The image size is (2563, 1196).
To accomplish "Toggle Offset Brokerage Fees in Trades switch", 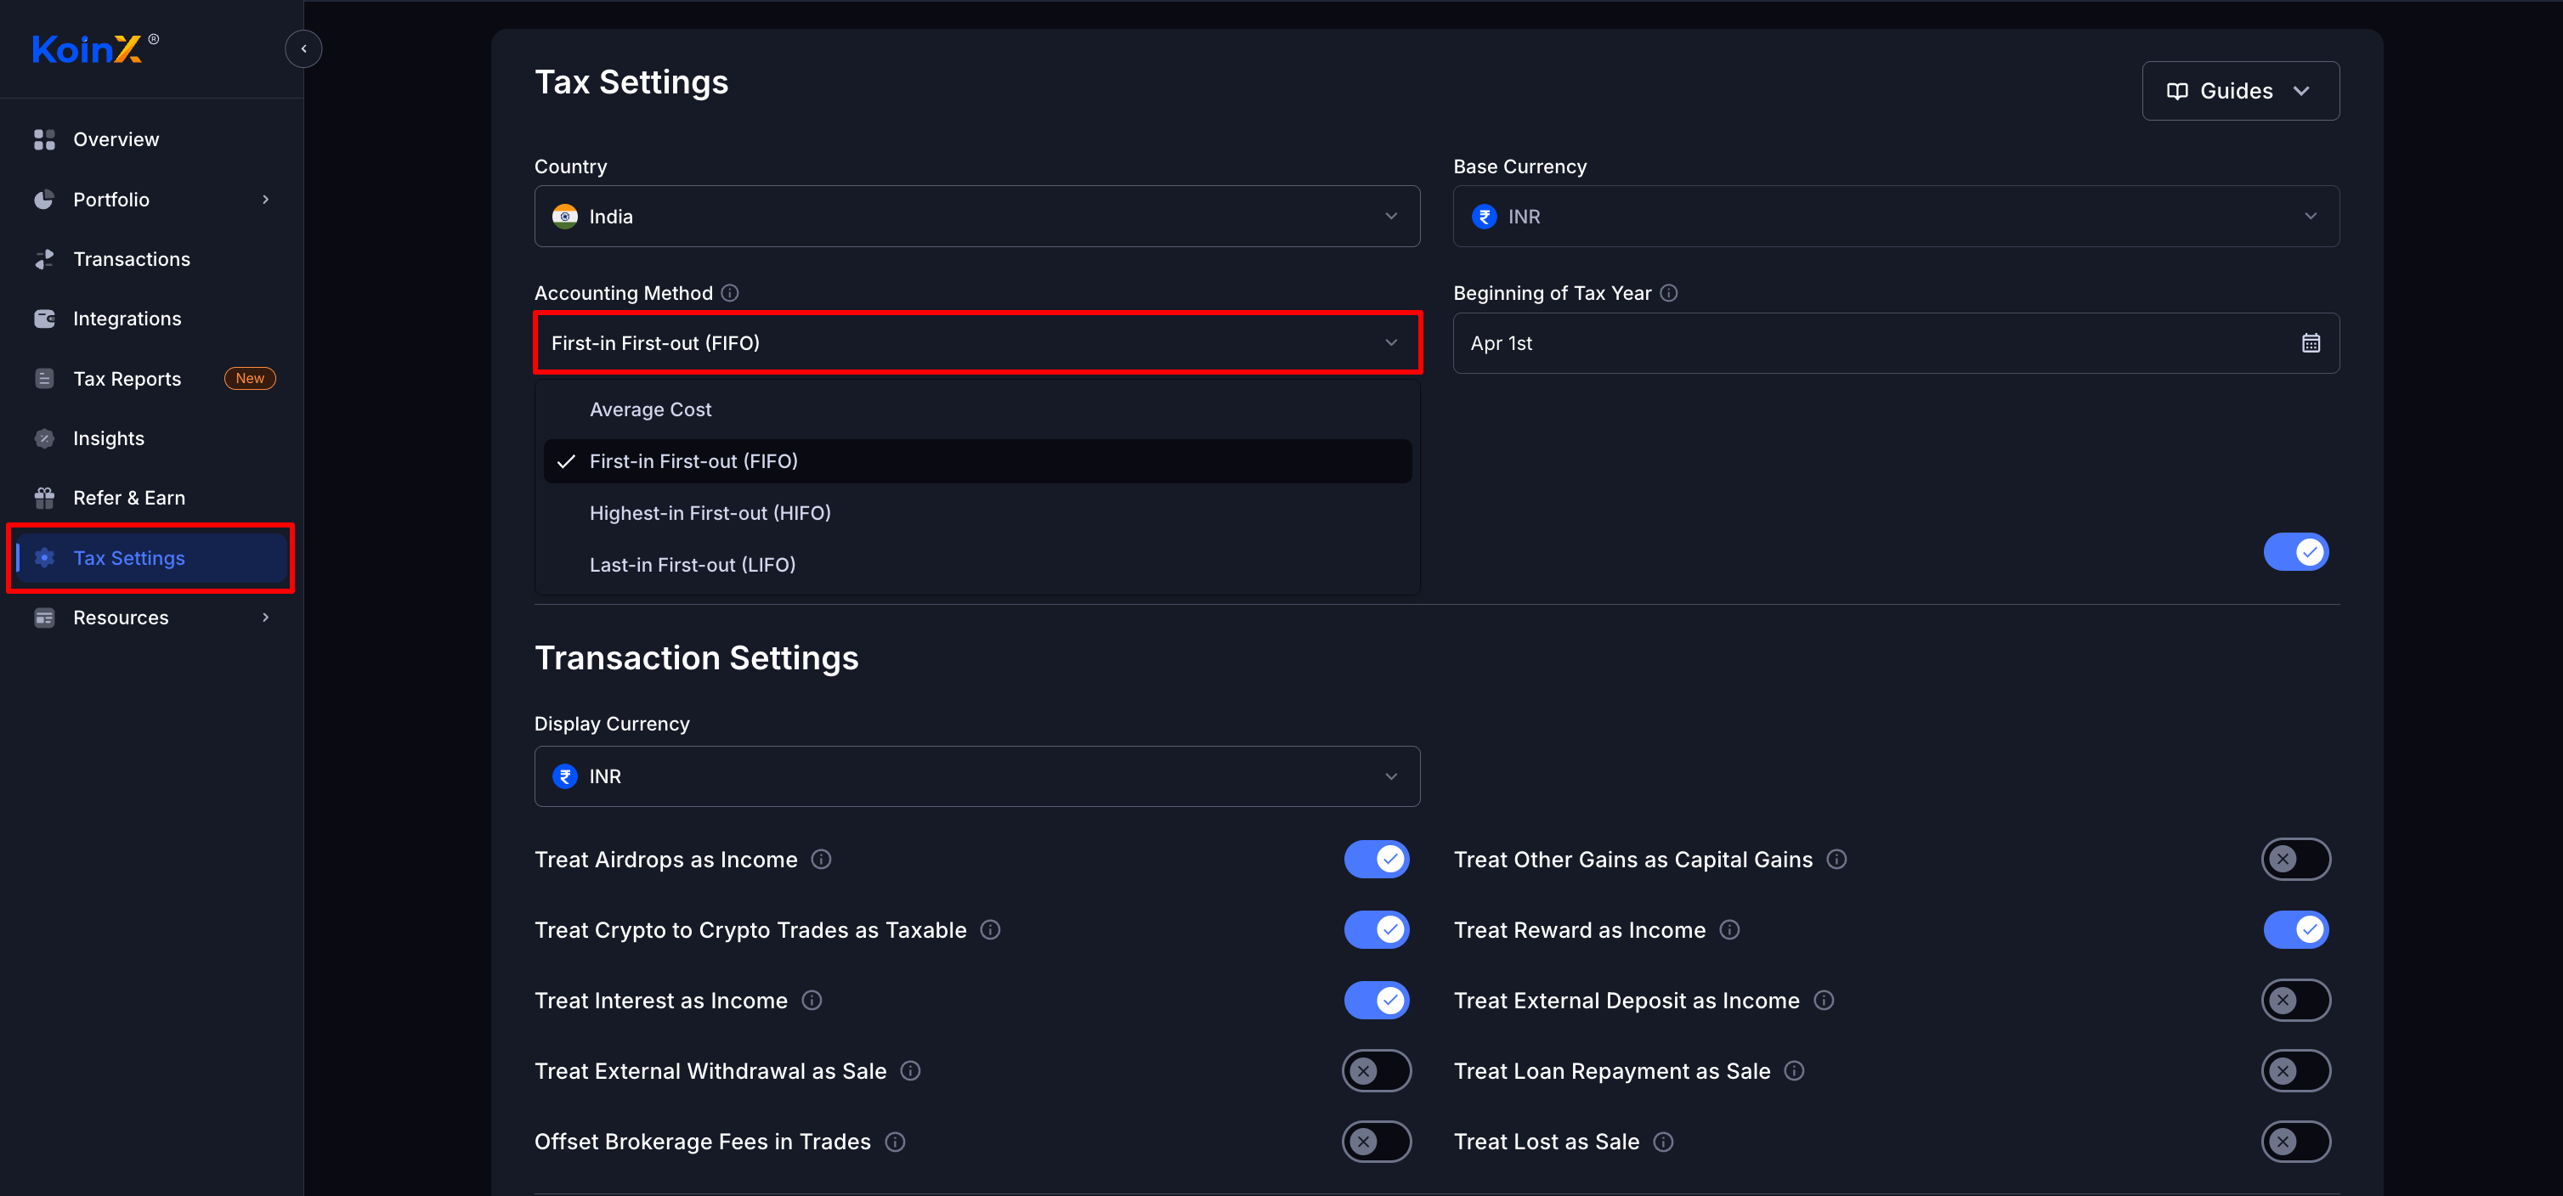I will click(x=1376, y=1142).
